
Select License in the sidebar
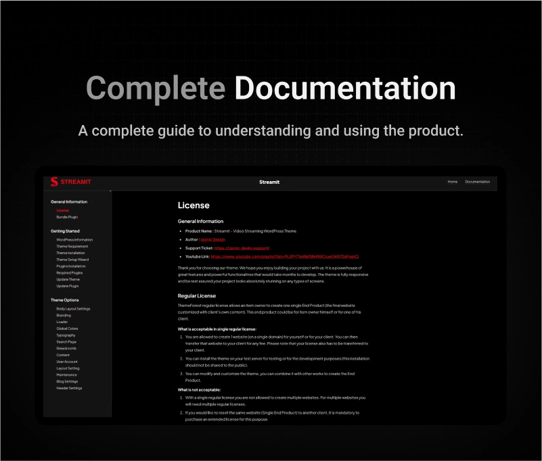pyautogui.click(x=62, y=210)
